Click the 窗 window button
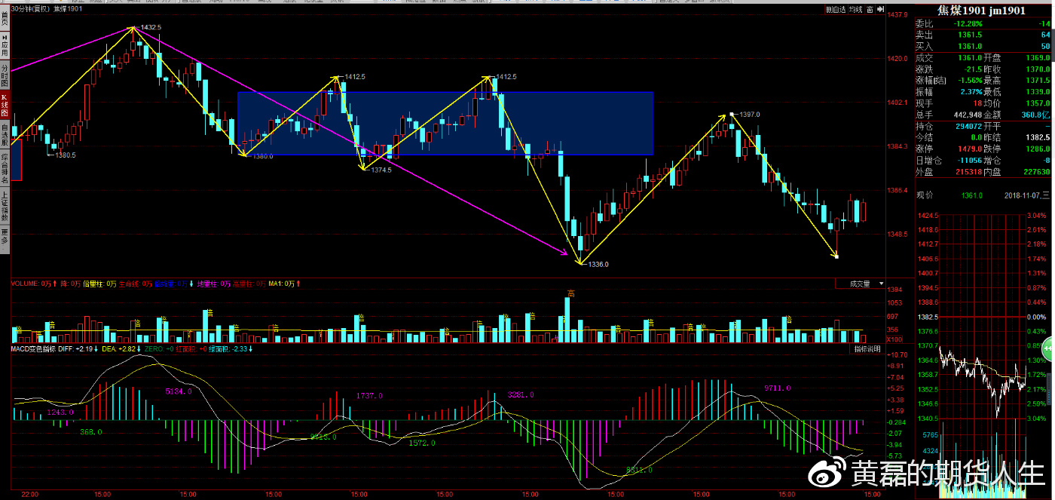1055x500 pixels. pyautogui.click(x=869, y=10)
